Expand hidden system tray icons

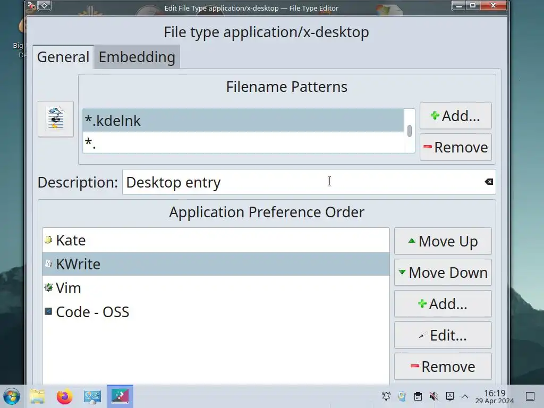[x=465, y=396]
